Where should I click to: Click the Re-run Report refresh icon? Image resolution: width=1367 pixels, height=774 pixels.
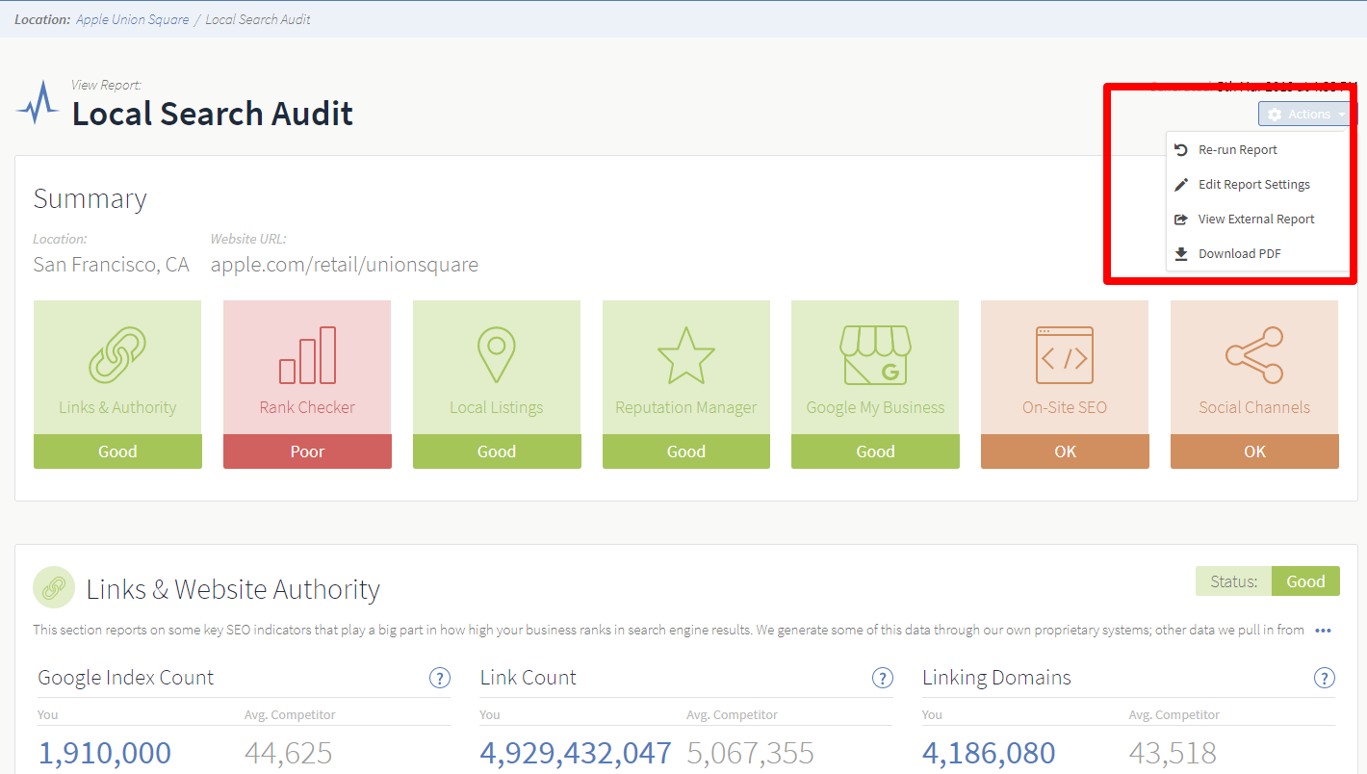(x=1181, y=150)
